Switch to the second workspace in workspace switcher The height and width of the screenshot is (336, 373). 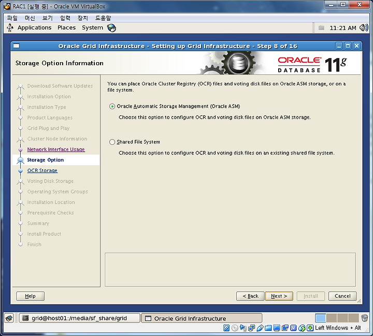(x=332, y=318)
